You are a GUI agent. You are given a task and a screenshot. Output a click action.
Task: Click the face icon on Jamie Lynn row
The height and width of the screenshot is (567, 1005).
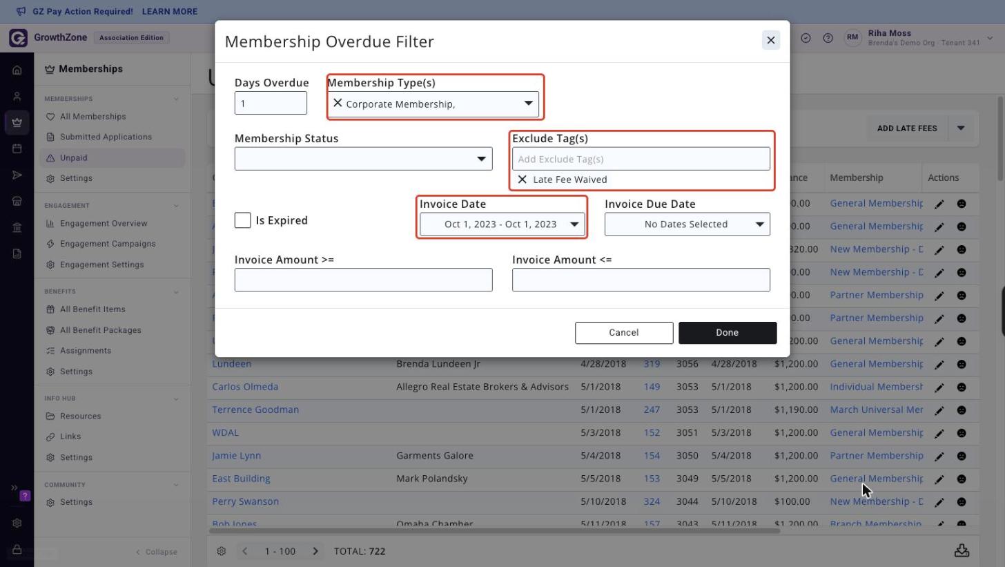pos(962,456)
